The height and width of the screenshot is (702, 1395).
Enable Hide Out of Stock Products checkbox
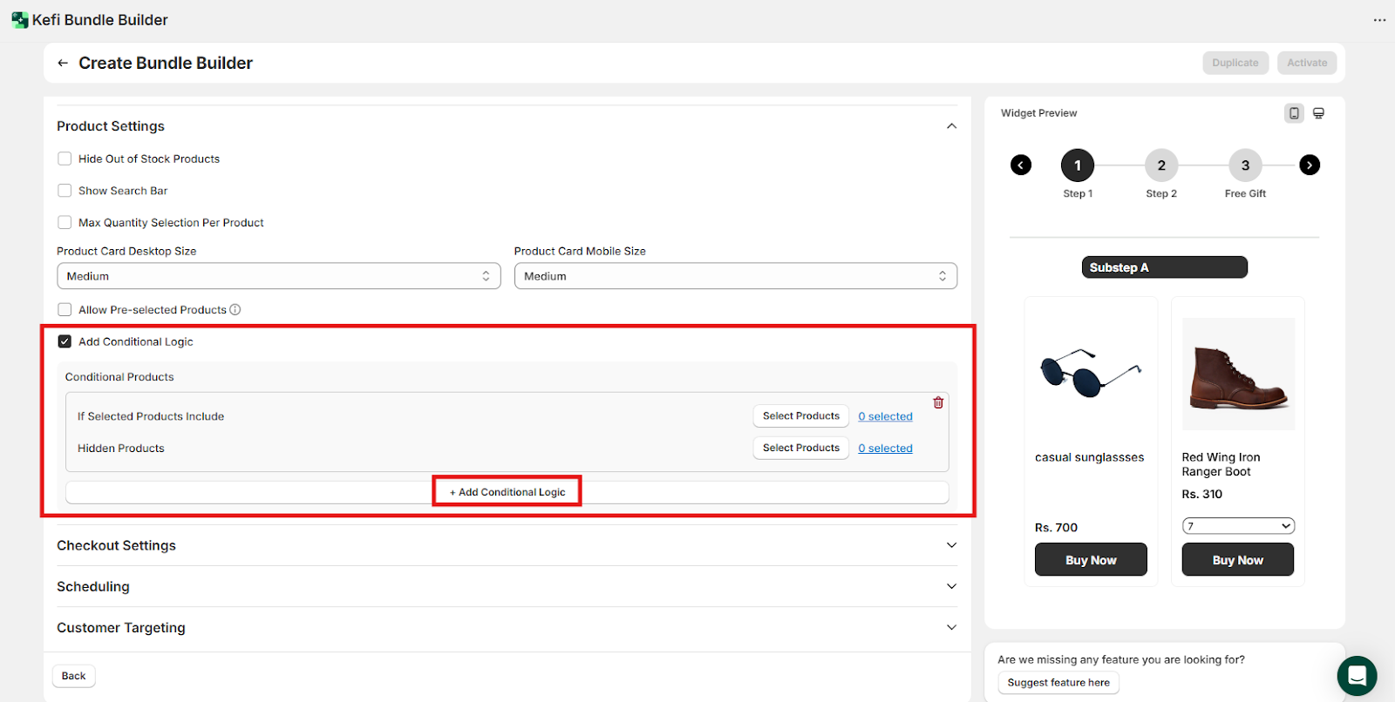tap(65, 159)
